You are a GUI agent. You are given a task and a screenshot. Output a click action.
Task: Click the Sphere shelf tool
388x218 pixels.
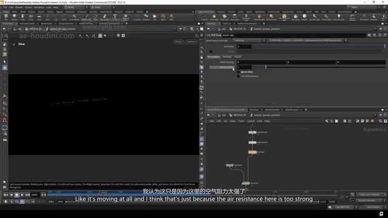point(15,17)
